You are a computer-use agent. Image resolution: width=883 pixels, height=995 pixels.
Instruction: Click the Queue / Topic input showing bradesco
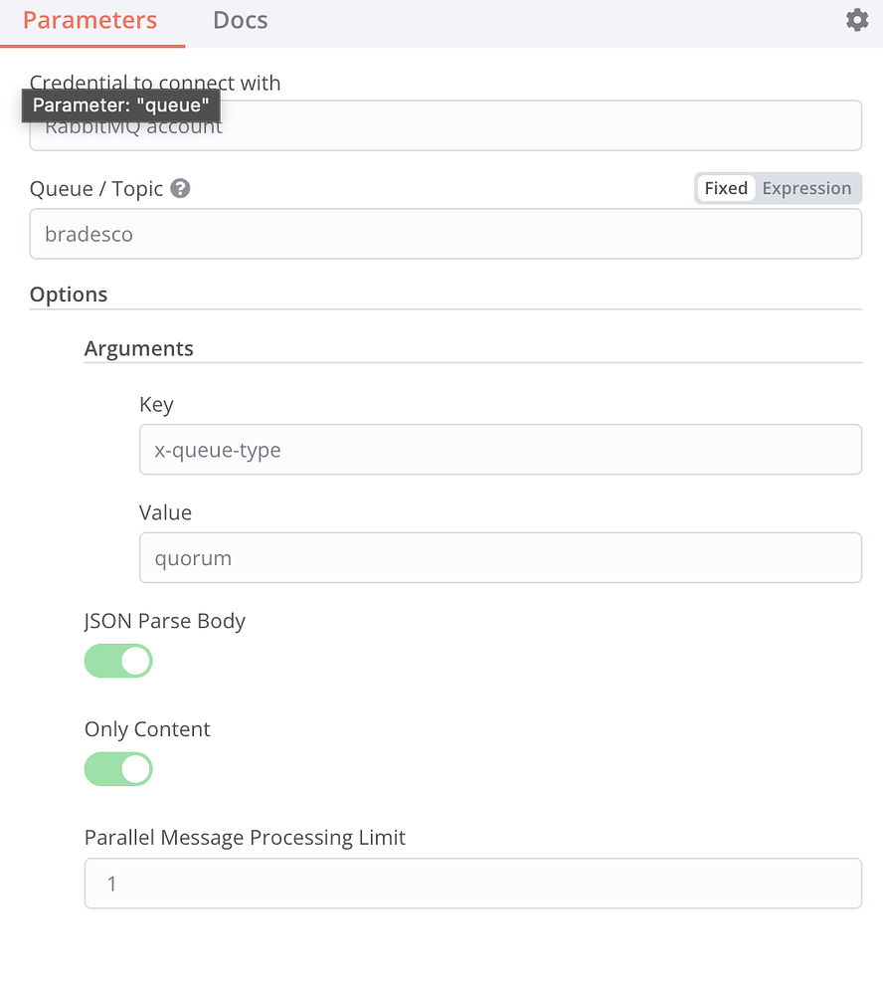pyautogui.click(x=445, y=234)
